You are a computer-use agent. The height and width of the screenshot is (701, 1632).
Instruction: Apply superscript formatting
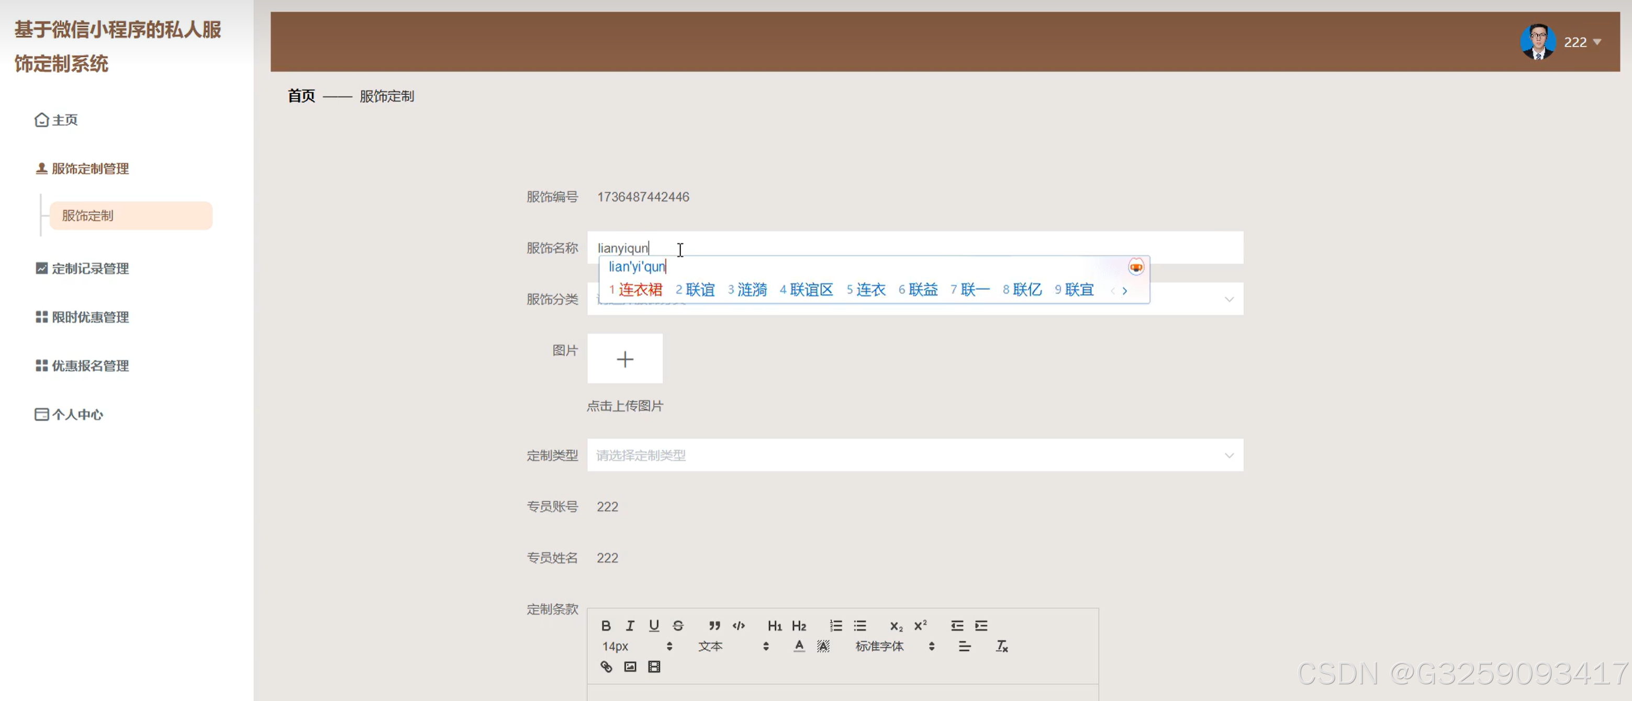920,626
